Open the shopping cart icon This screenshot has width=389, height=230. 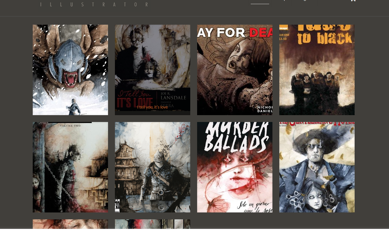tap(353, 1)
